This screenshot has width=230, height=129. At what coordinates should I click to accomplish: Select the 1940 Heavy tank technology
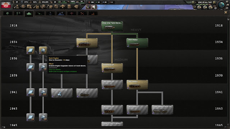click(137, 85)
